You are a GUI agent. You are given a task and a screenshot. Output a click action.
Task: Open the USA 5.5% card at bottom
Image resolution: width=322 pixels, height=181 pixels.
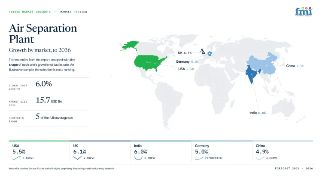click(39, 152)
